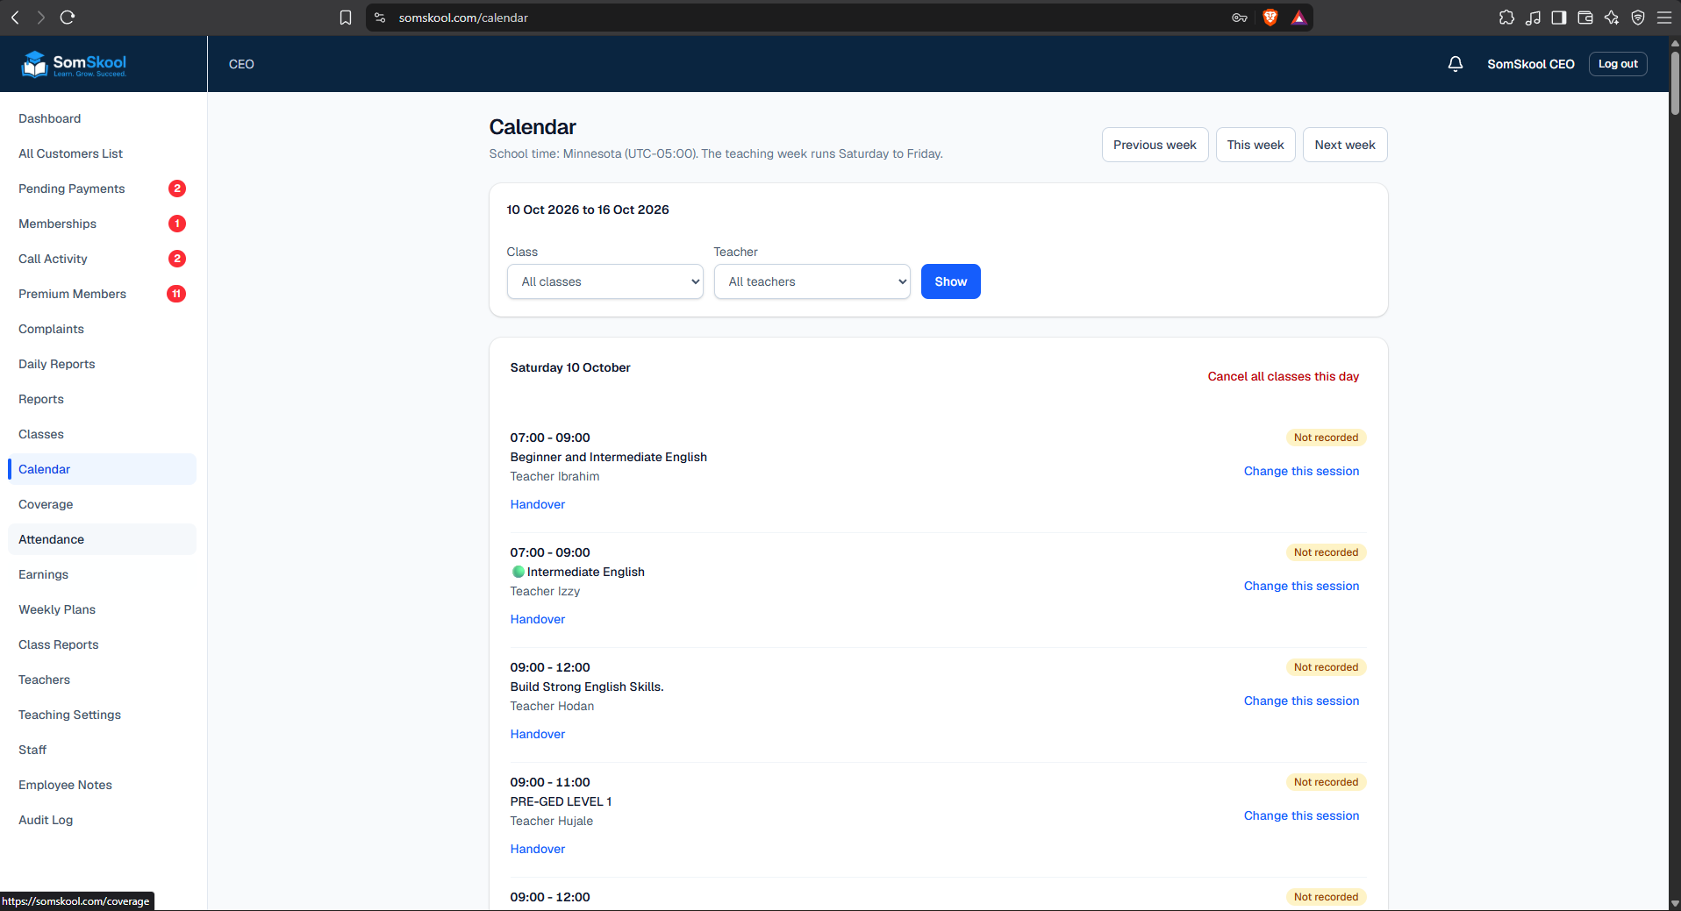Screen dimensions: 1681x911
Task: Change the Build Strong English Skills session
Action: click(1301, 701)
